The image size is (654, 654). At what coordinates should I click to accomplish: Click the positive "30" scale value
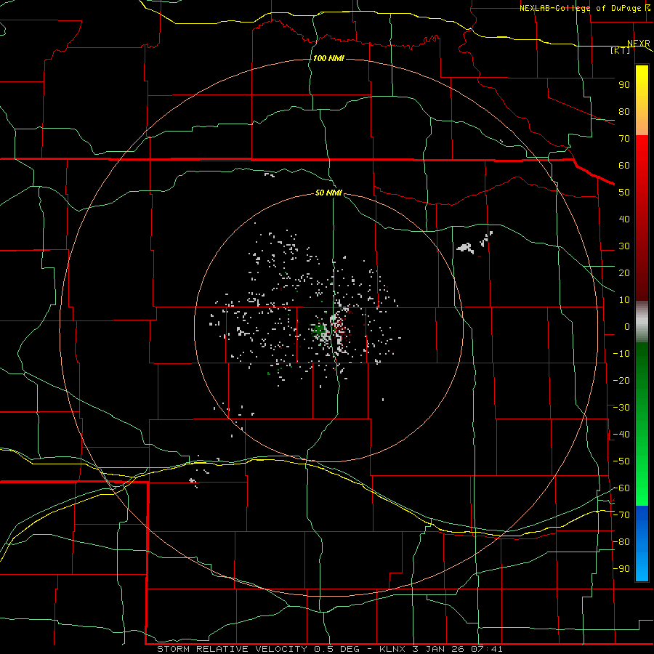pyautogui.click(x=624, y=246)
